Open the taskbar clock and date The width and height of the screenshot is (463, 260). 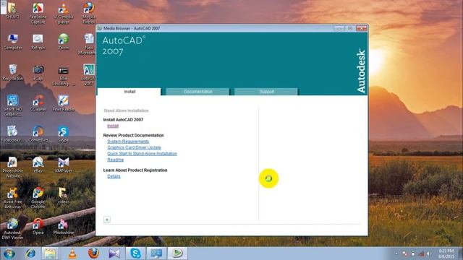(x=446, y=253)
